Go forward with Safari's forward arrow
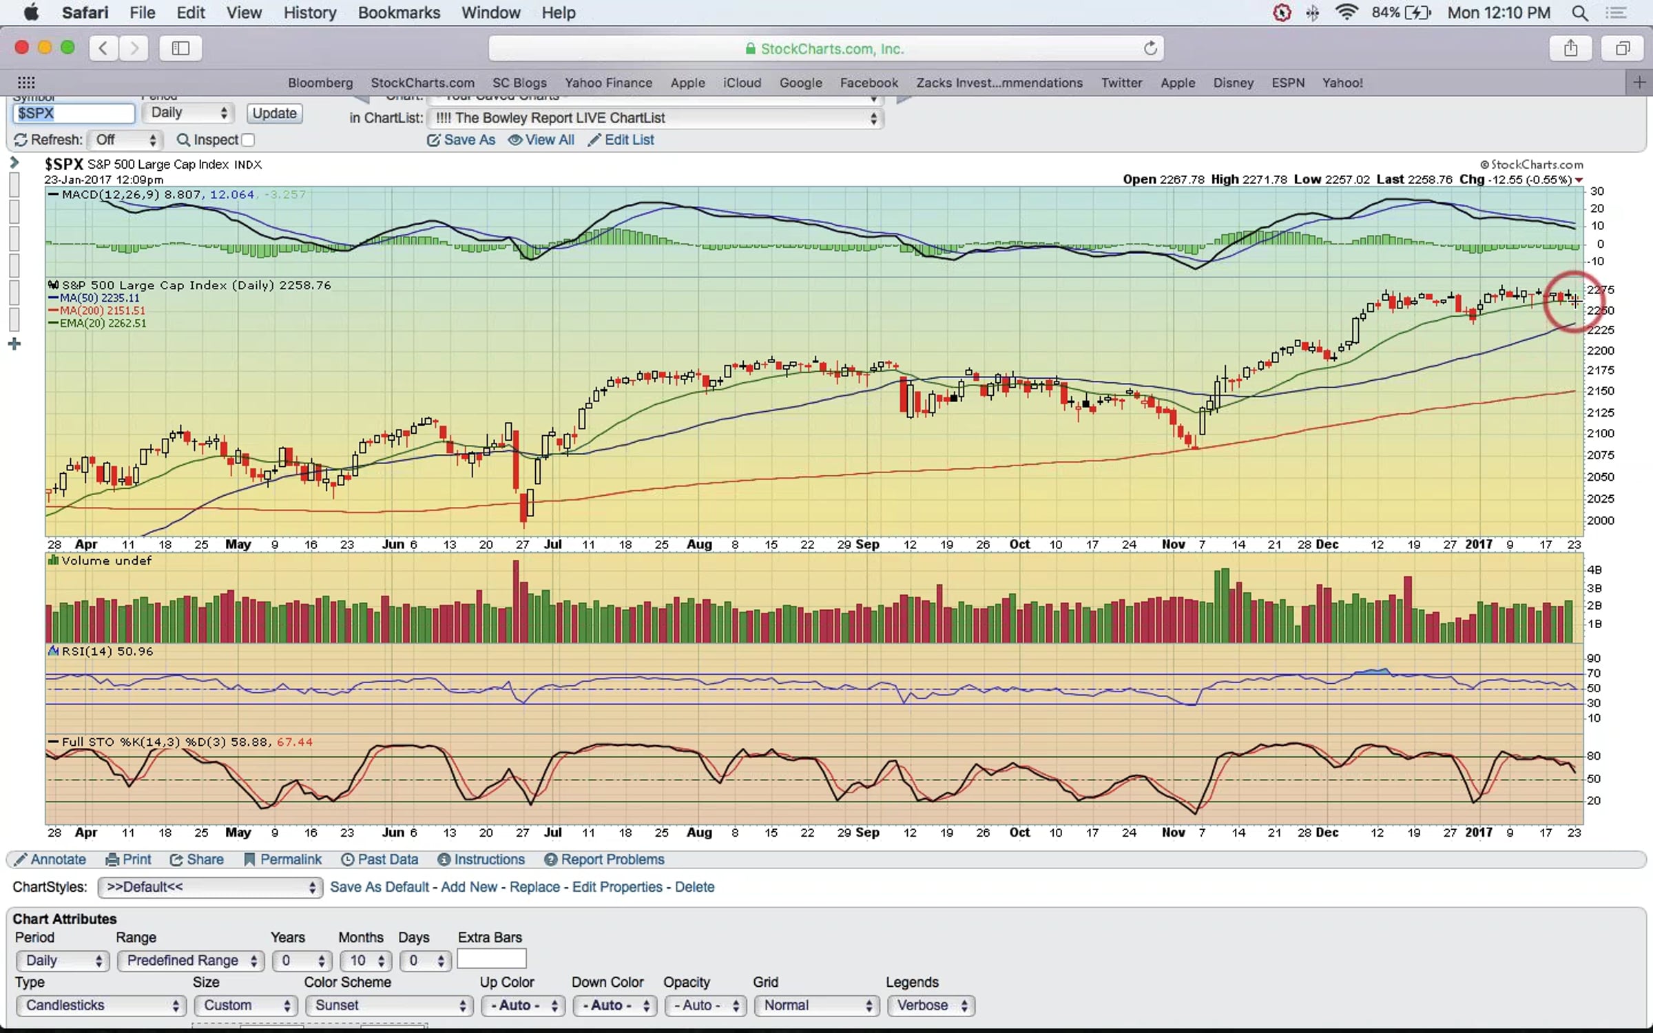 click(x=134, y=48)
